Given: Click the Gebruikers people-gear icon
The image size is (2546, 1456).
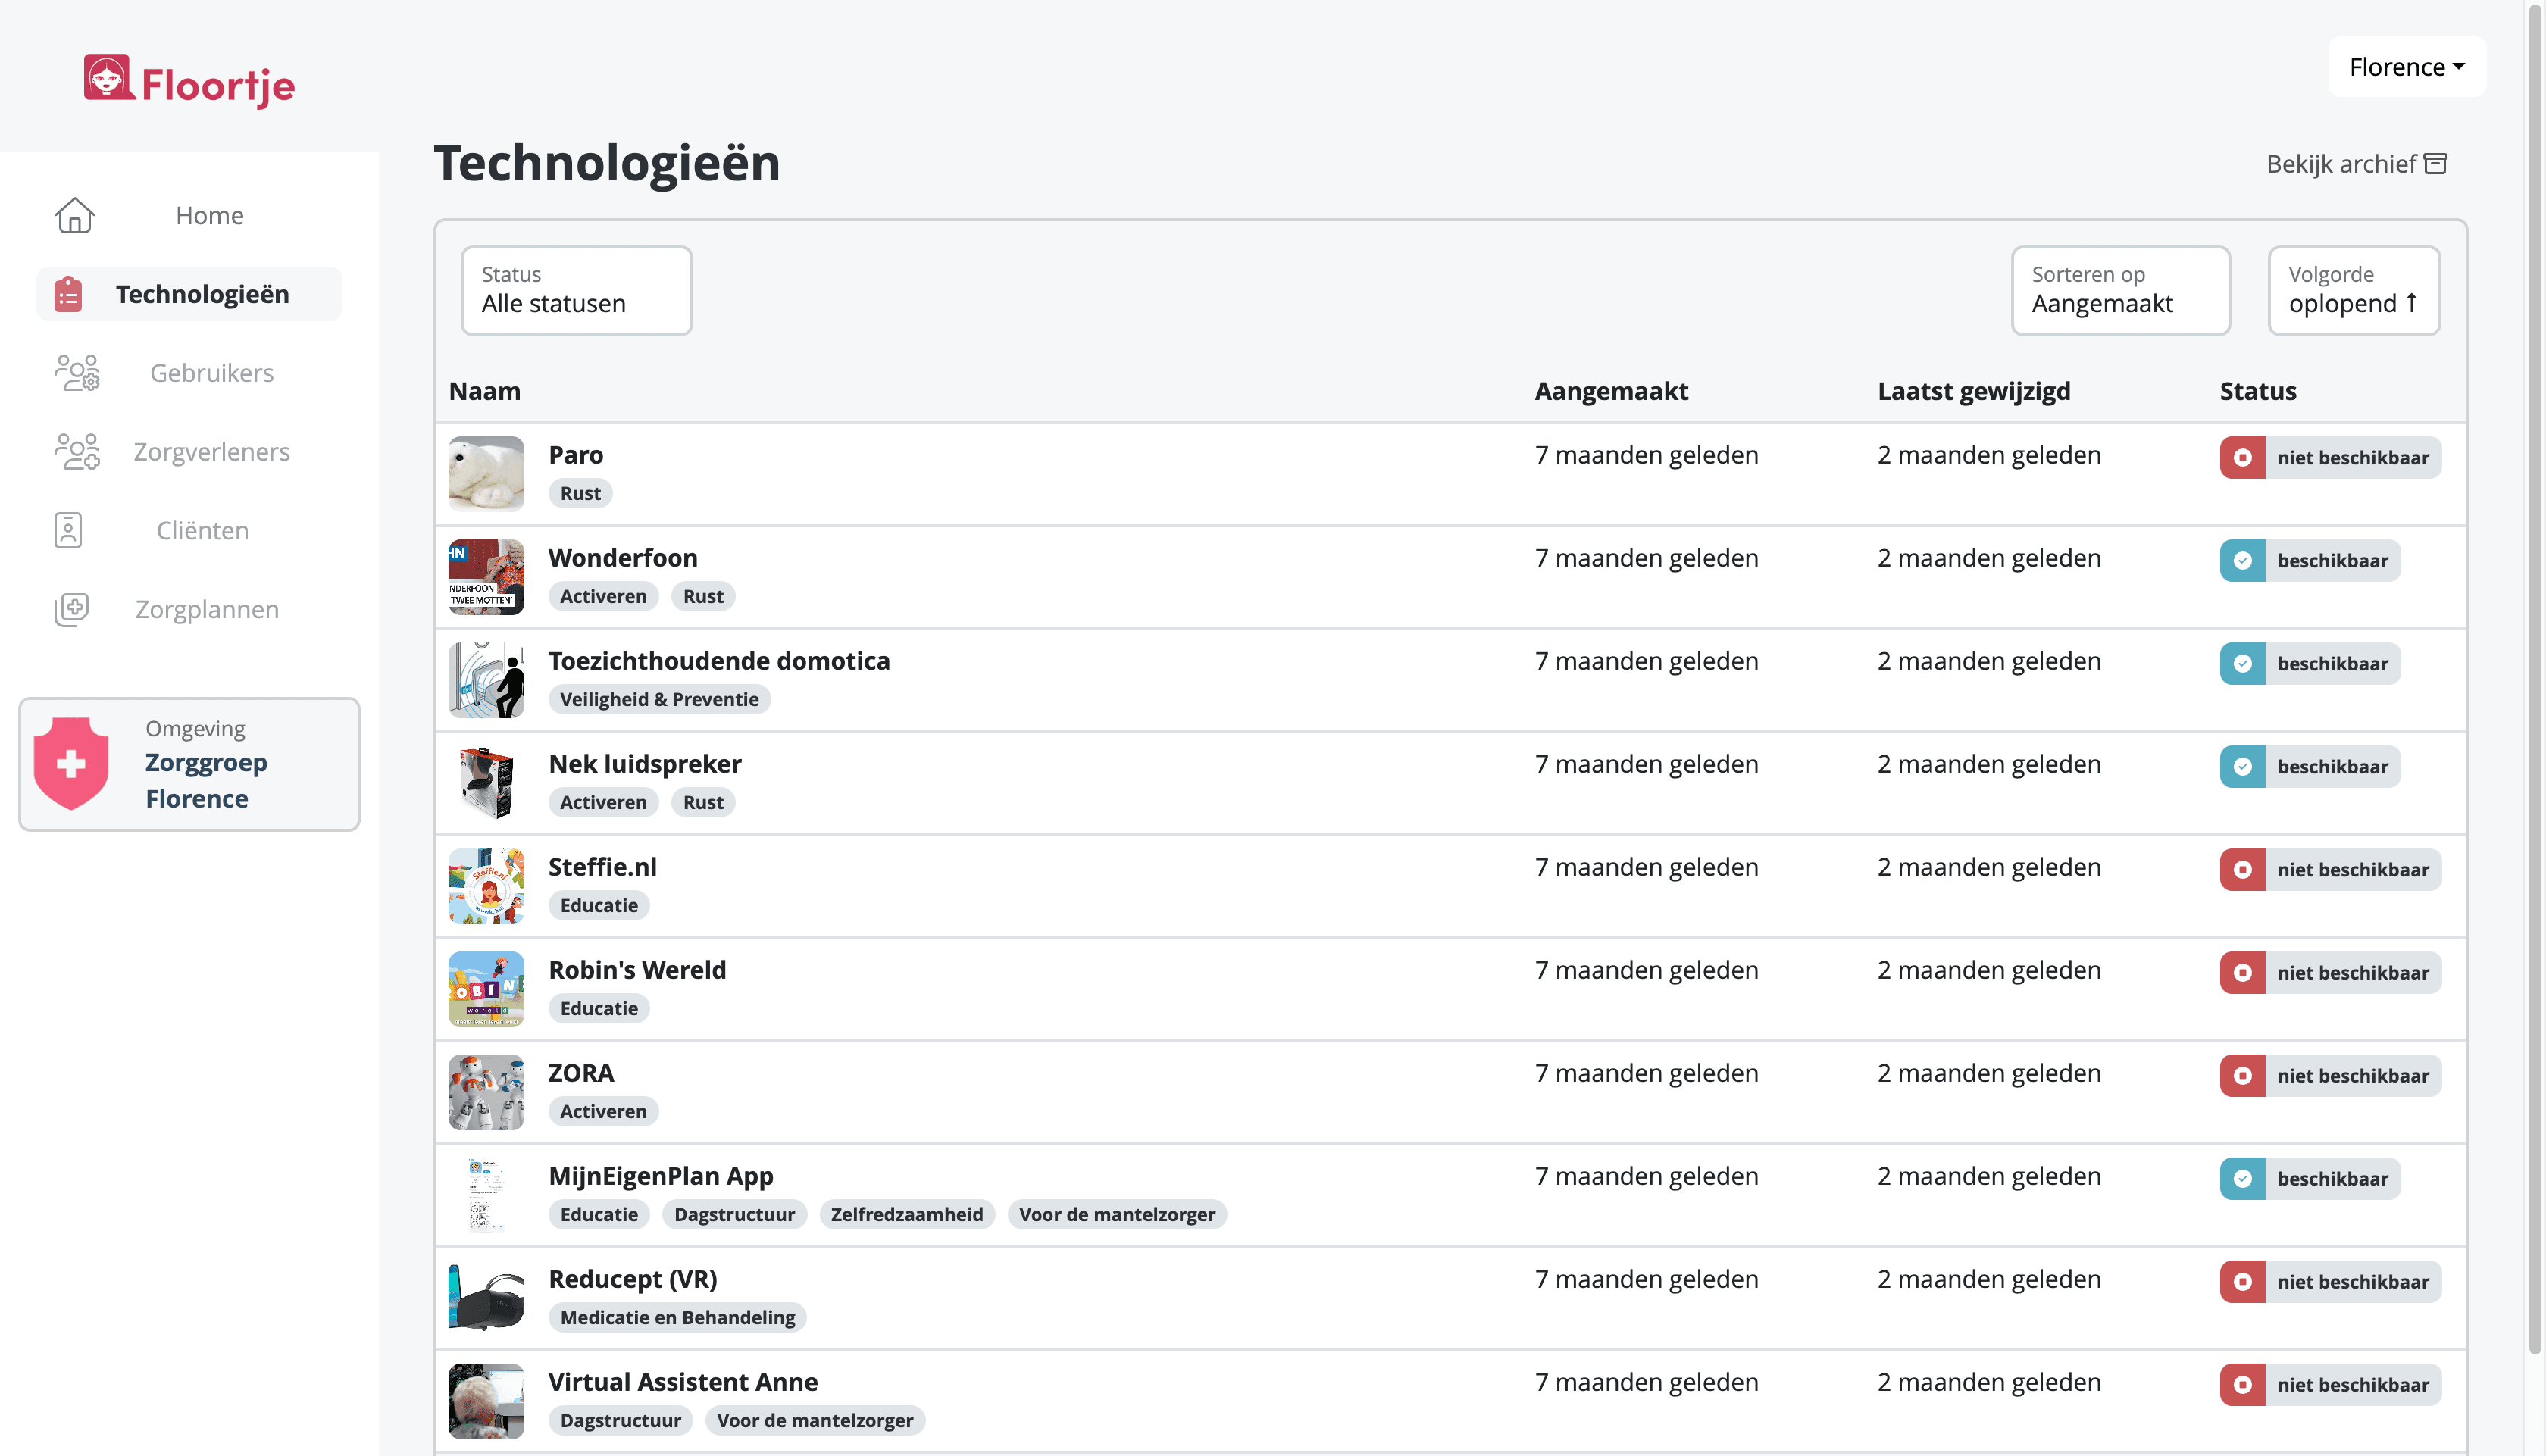Looking at the screenshot, I should coord(76,372).
